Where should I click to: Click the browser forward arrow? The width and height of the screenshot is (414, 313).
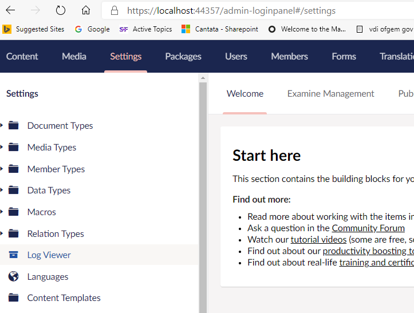36,10
